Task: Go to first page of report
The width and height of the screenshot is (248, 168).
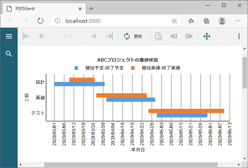Action: pyautogui.click(x=26, y=36)
